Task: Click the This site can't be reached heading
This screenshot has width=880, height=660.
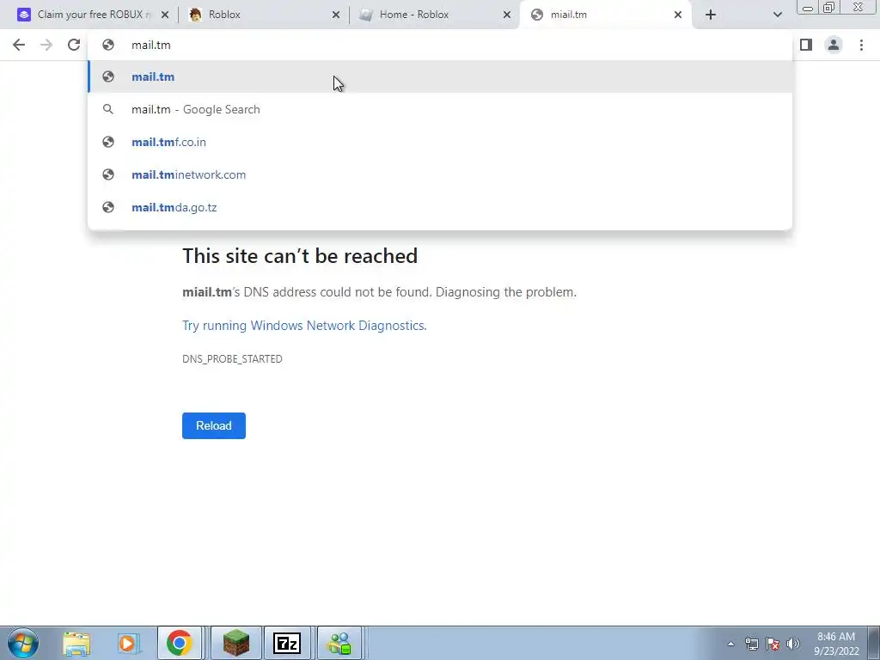Action: [300, 256]
